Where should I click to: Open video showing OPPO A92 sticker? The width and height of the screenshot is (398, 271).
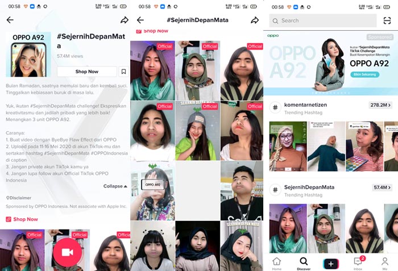pos(152,190)
